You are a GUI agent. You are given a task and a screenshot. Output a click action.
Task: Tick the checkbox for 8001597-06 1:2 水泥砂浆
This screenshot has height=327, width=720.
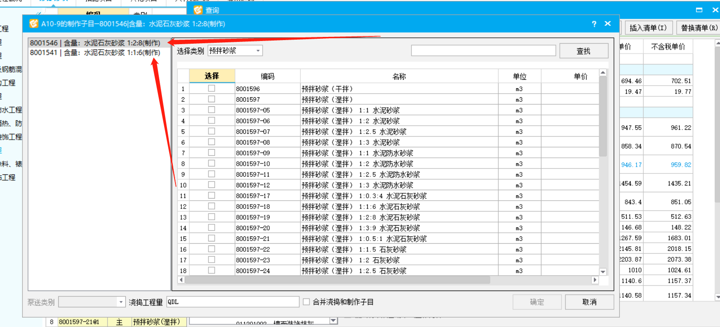coord(212,121)
